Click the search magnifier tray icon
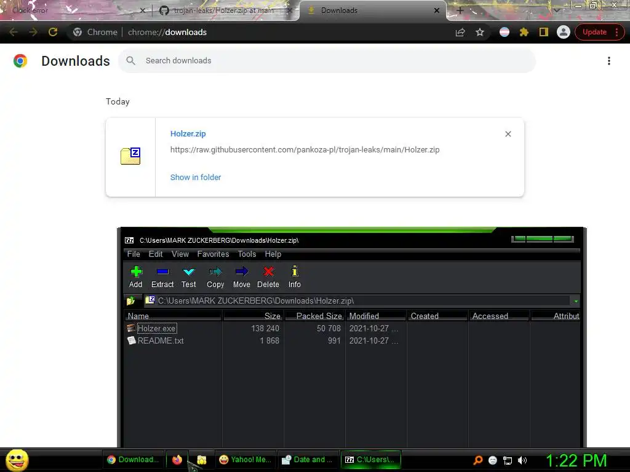This screenshot has height=472, width=630. click(x=477, y=460)
